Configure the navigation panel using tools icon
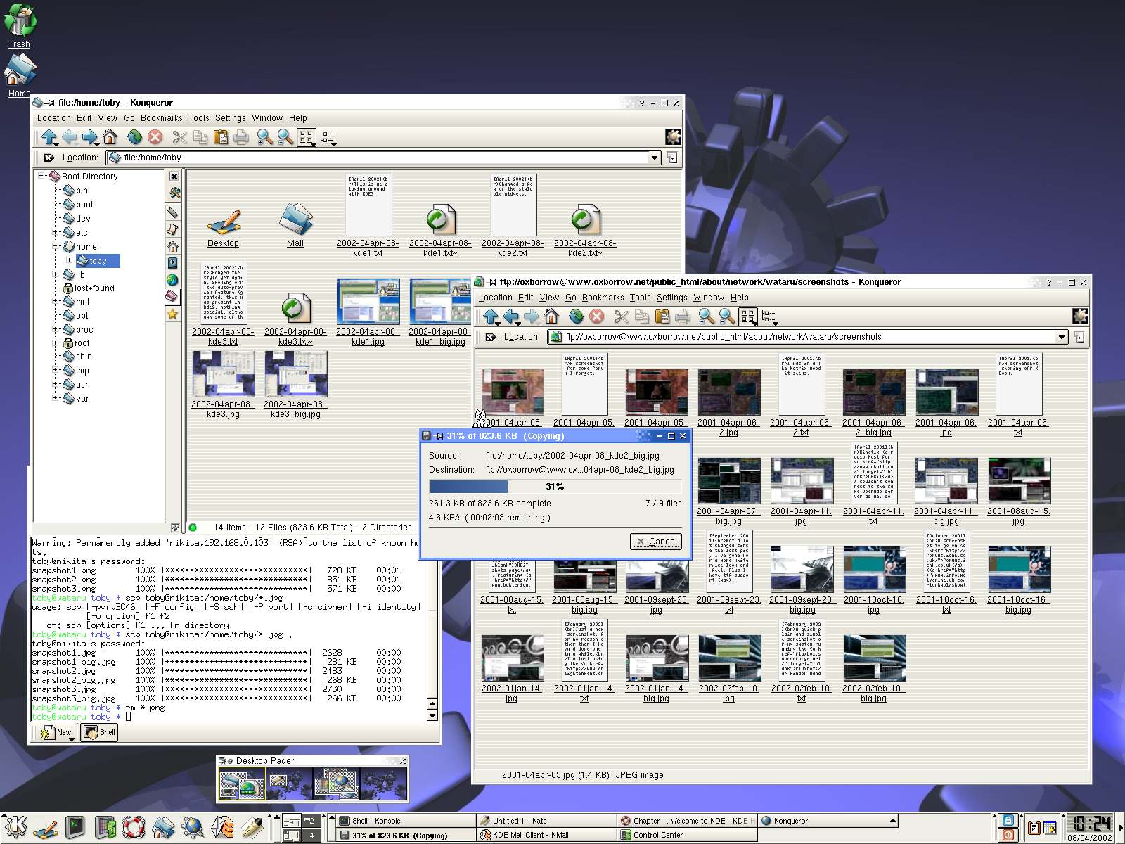 tap(174, 193)
